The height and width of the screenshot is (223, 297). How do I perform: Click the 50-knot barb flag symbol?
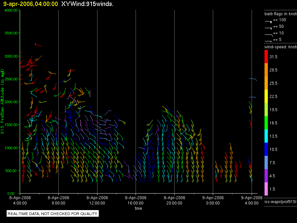[268, 28]
